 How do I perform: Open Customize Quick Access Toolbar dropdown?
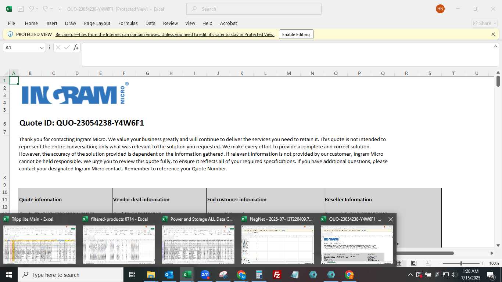tap(60, 9)
